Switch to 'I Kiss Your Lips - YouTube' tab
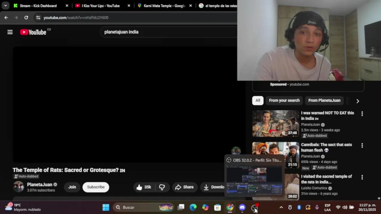The width and height of the screenshot is (381, 214). coord(100,6)
